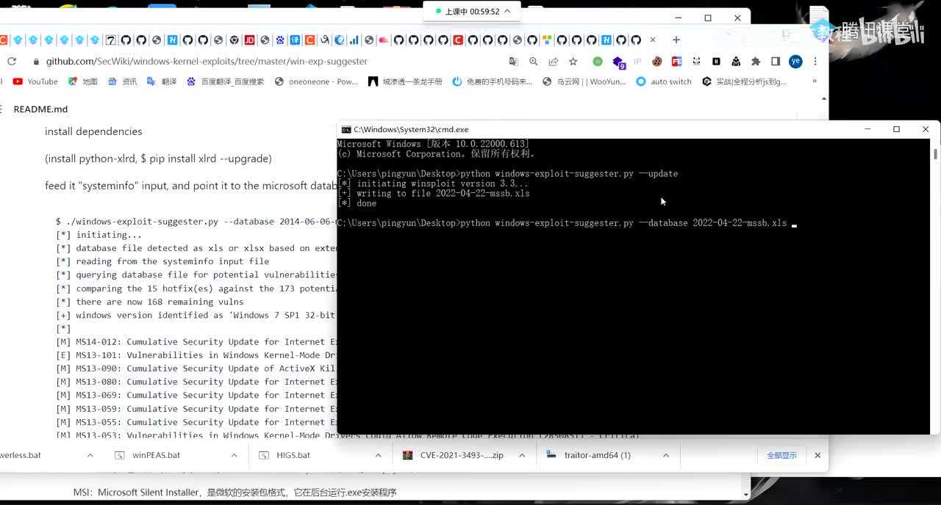Open Chrome's three-dot menu
This screenshot has width=941, height=505.
815,62
